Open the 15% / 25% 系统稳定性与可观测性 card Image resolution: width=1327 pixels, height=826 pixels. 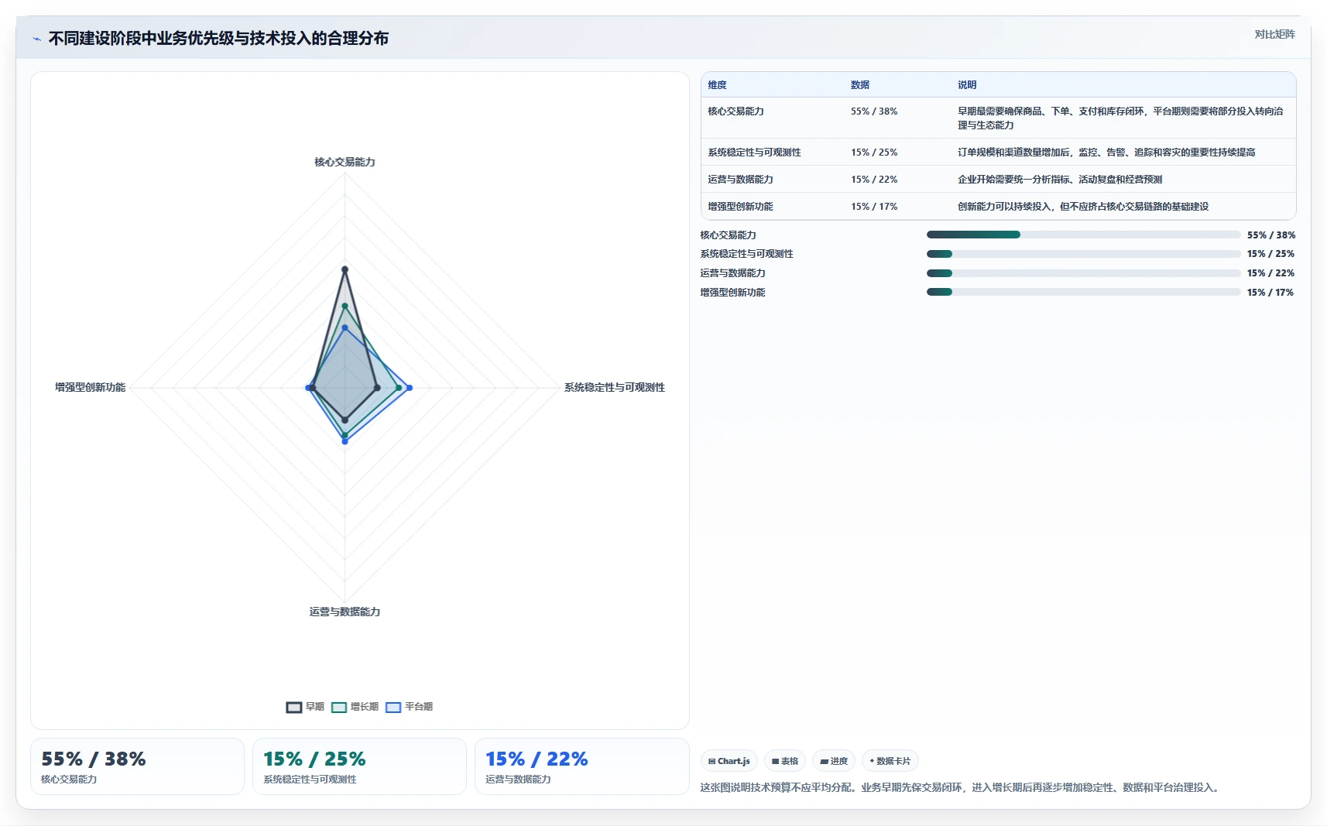(x=359, y=766)
